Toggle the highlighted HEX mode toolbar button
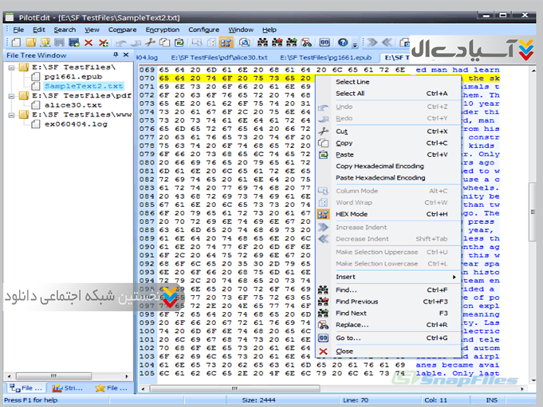The image size is (543, 407). pyautogui.click(x=226, y=43)
